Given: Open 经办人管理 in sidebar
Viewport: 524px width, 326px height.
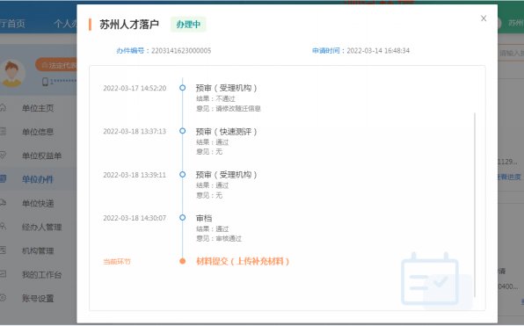Looking at the screenshot, I should pos(41,227).
